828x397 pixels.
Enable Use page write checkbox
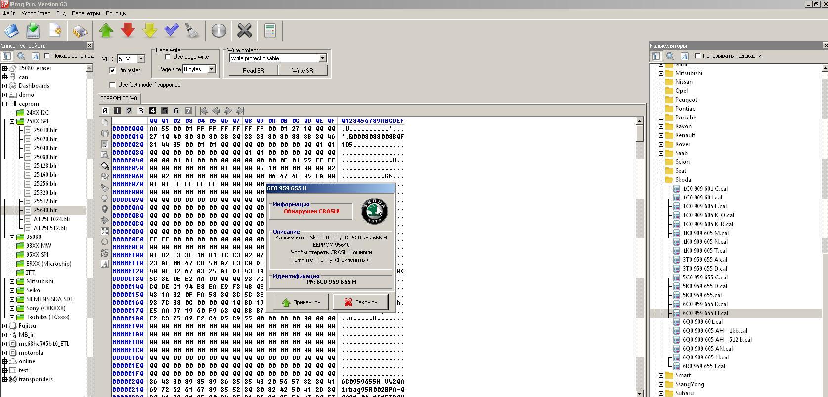pos(168,57)
